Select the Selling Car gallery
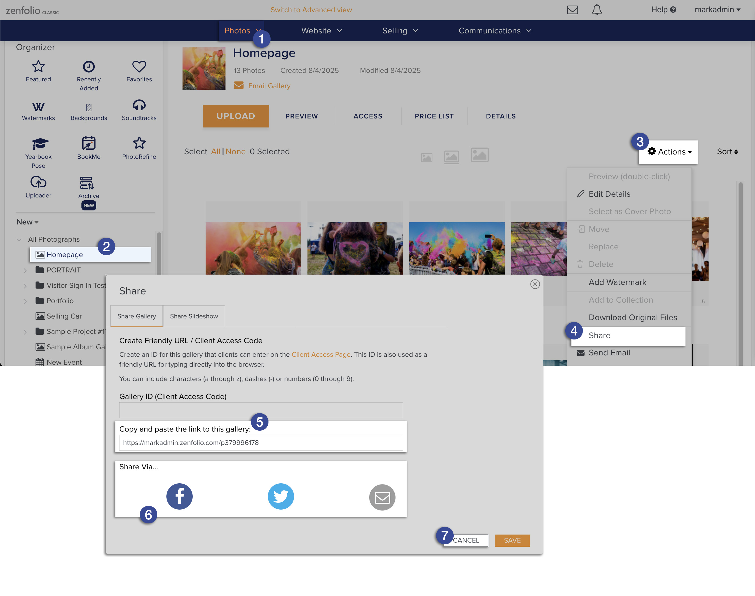755x596 pixels. 59,316
